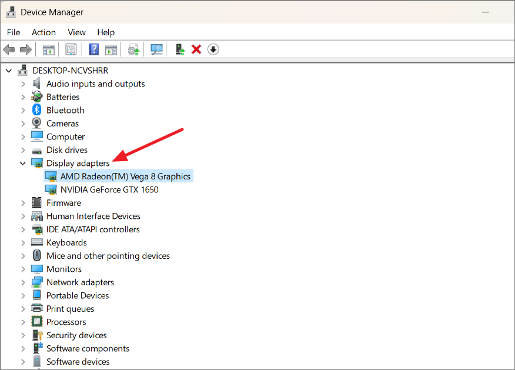Click Scan for hardware changes monitor icon
This screenshot has width=515, height=370.
point(156,49)
